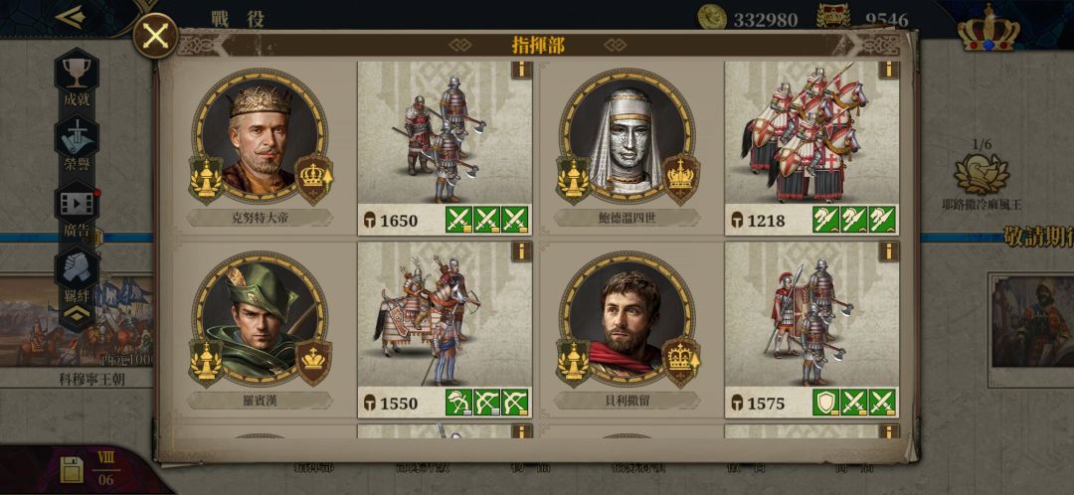This screenshot has width=1074, height=495.
Task: Close the 指揮部 panel with X button
Action: 155,36
